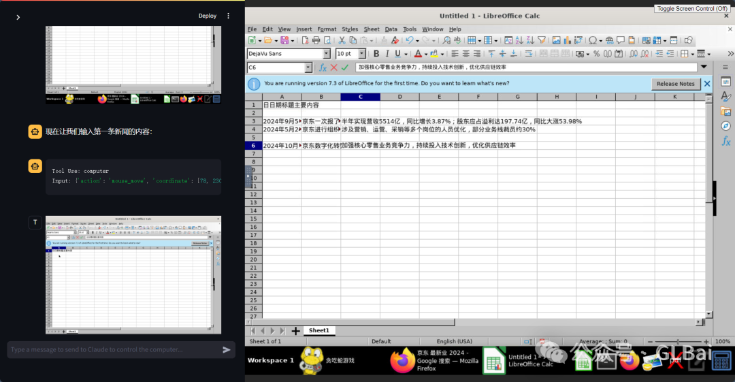The image size is (735, 382).
Task: Select the Sheet1 tab
Action: (318, 330)
